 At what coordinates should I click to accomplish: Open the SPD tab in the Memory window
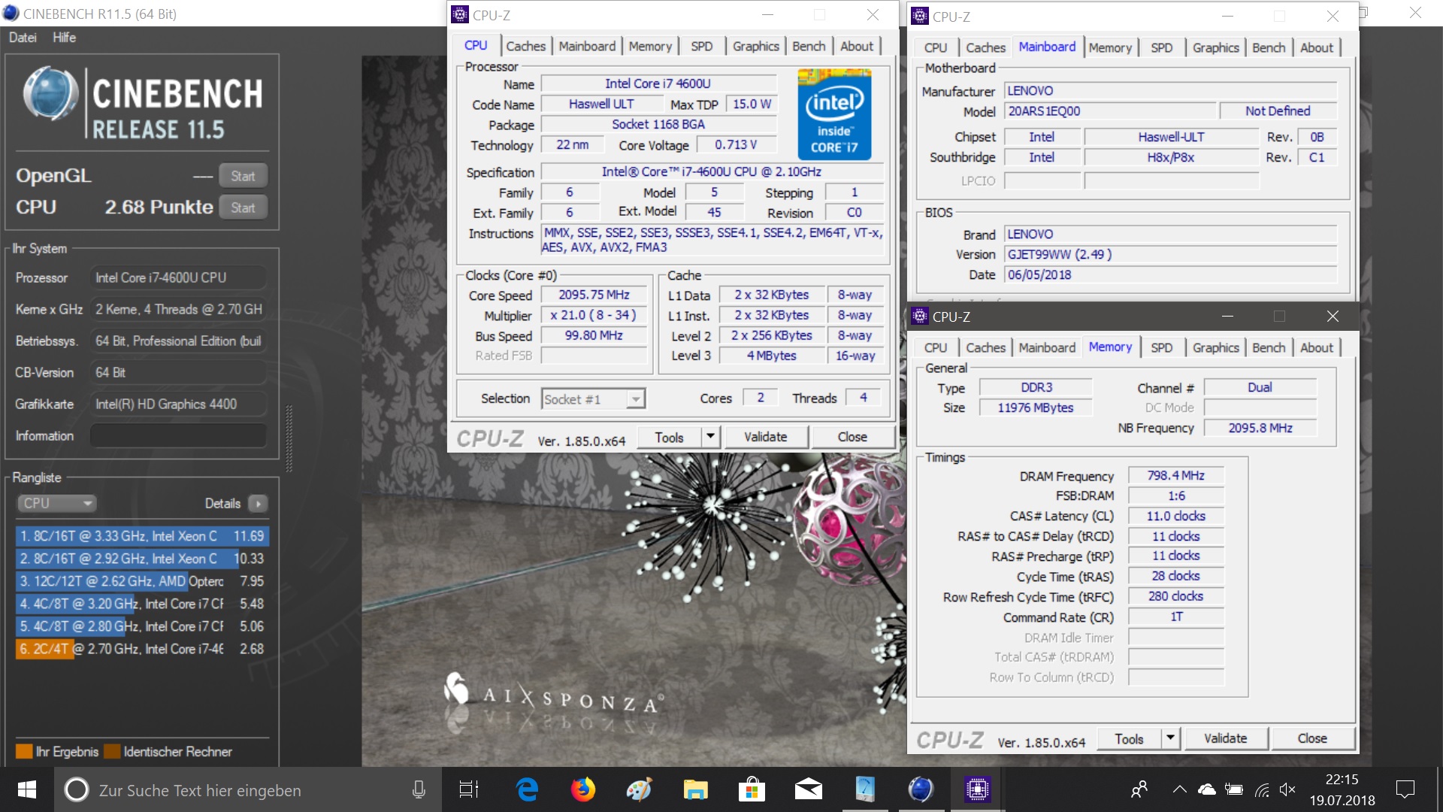[1161, 347]
